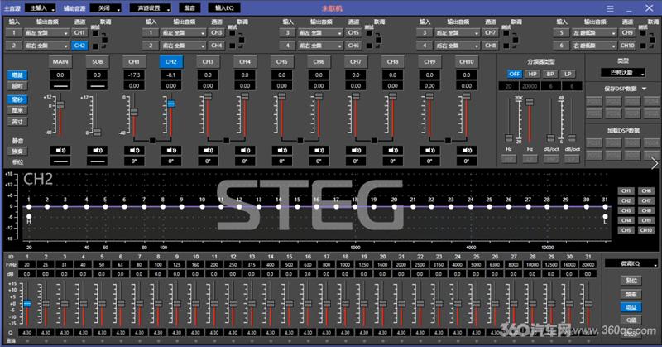Open the 主输入 main source dropdown
The width and height of the screenshot is (662, 347).
41,8
